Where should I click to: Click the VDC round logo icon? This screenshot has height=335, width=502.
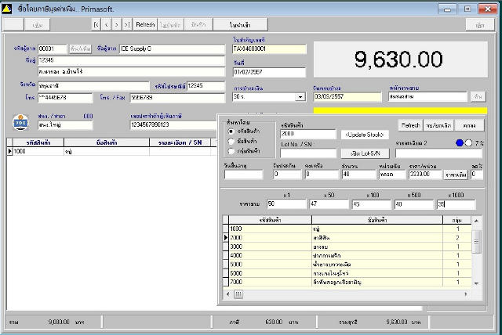(x=21, y=122)
